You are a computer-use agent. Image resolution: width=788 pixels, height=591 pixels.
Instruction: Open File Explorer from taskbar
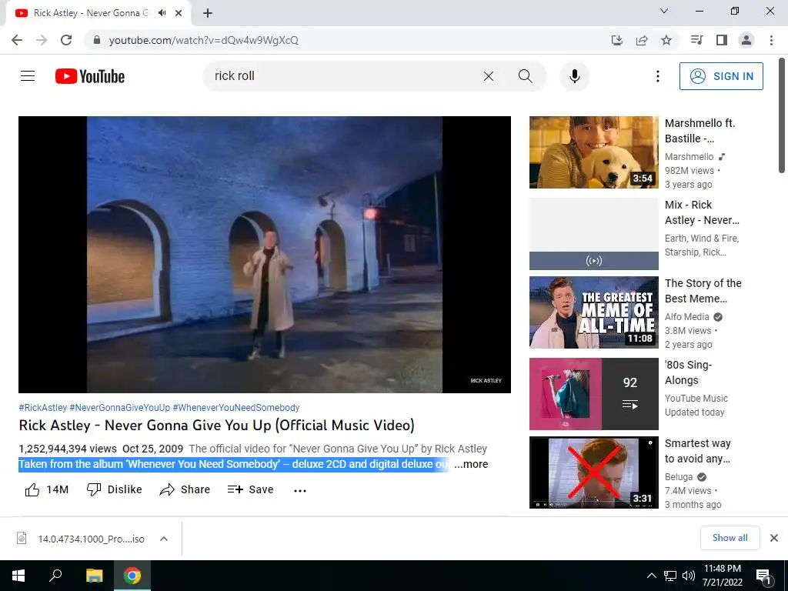pos(94,576)
